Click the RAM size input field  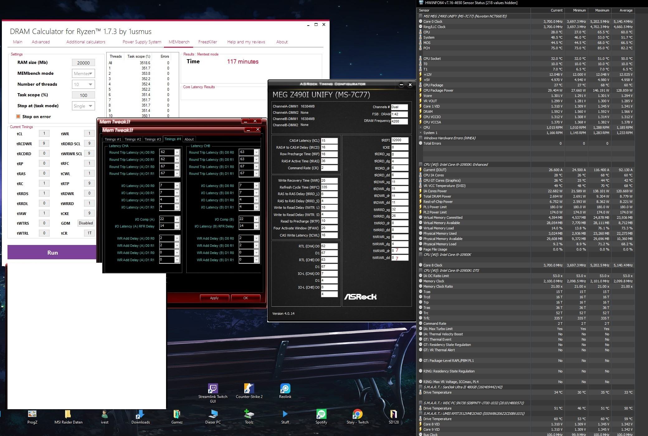tap(83, 63)
